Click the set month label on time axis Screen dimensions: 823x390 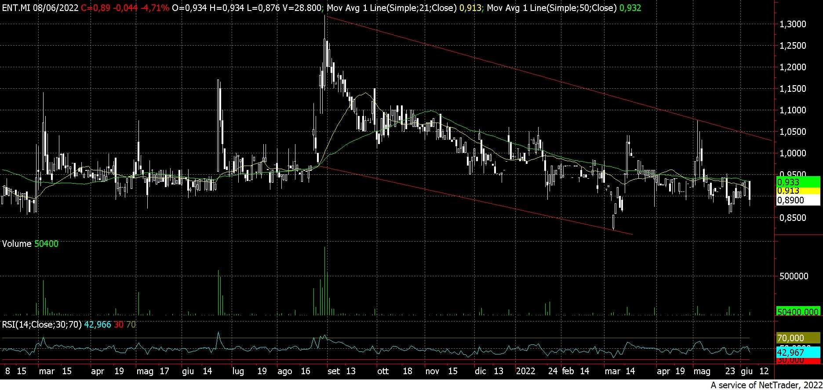point(334,372)
